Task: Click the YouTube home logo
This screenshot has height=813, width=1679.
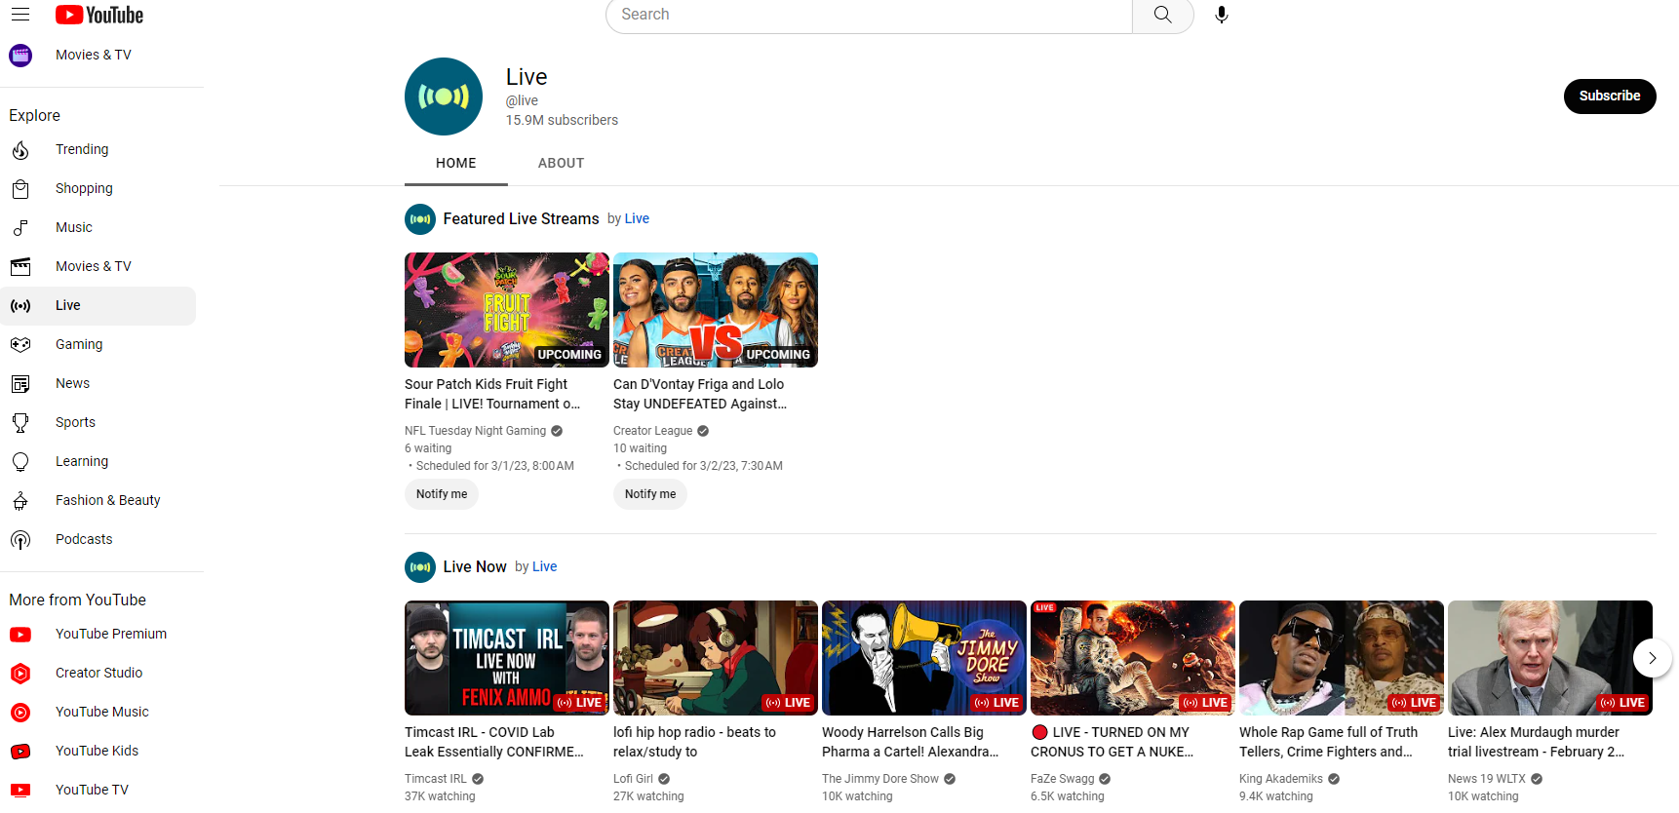Action: 99,15
